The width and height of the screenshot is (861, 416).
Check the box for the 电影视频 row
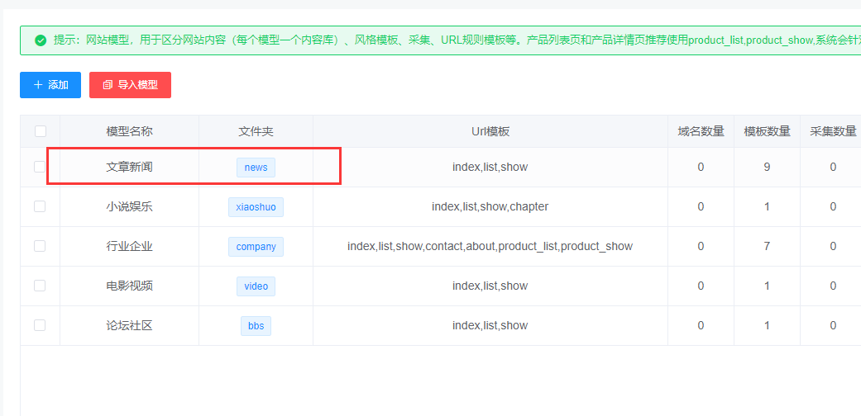coord(40,286)
